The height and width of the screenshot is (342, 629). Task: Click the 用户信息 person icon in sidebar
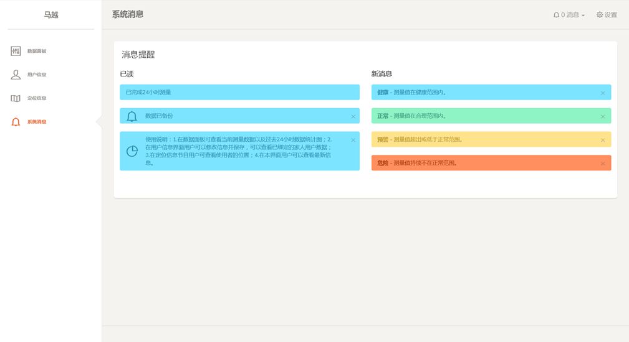[16, 75]
